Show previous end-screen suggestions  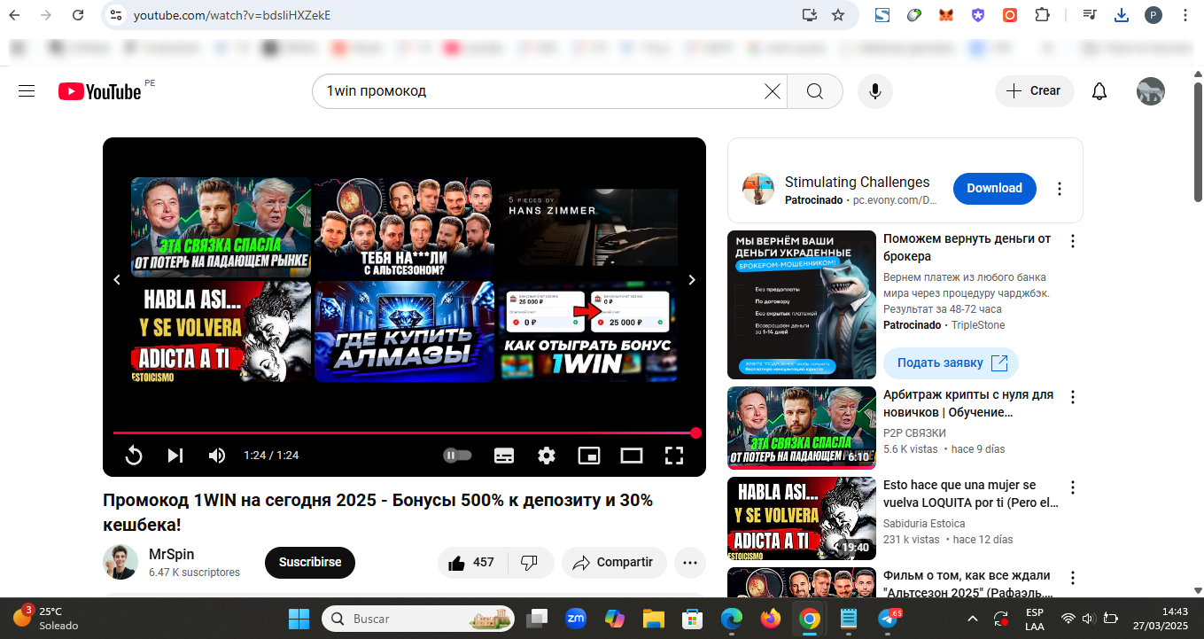point(117,280)
